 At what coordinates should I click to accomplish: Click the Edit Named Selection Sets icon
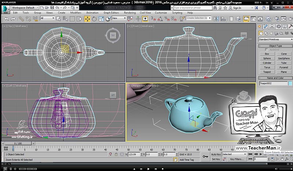(182, 19)
